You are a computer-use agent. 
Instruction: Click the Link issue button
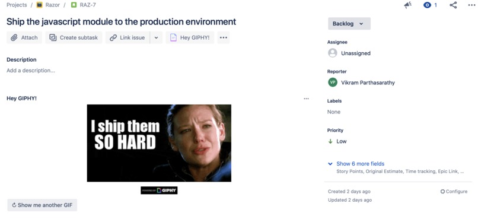point(128,37)
